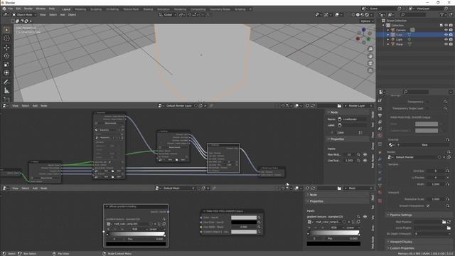Select the Transform tool
The width and height of the screenshot is (455, 256).
coord(6,73)
